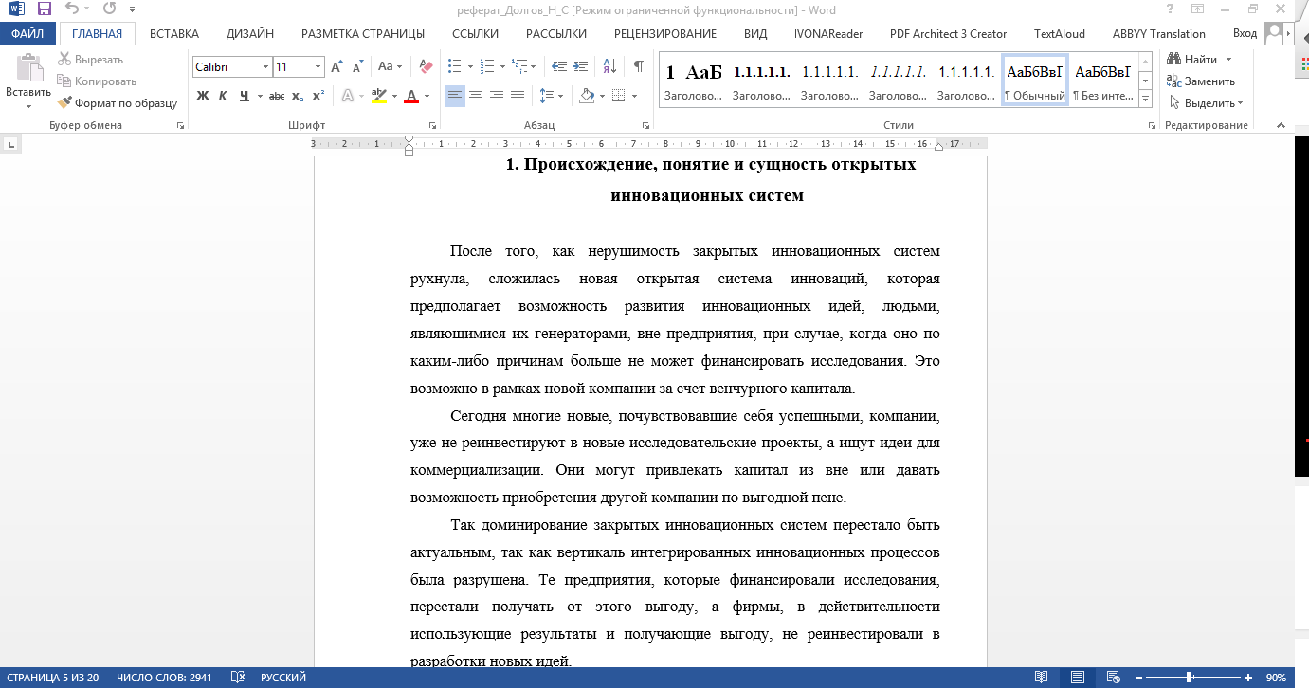Enable justify text alignment
The image size is (1309, 688).
[x=518, y=96]
